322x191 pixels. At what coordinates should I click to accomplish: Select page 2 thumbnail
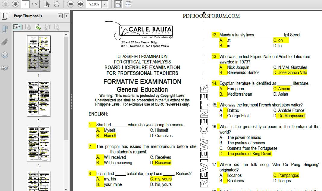39,99
